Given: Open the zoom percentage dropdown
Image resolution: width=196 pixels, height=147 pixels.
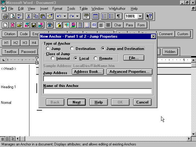Looking at the screenshot, I should 140,16.
